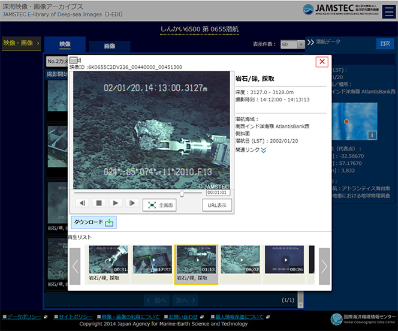Click the orange dive point on map
The image size is (398, 331).
(x=346, y=122)
